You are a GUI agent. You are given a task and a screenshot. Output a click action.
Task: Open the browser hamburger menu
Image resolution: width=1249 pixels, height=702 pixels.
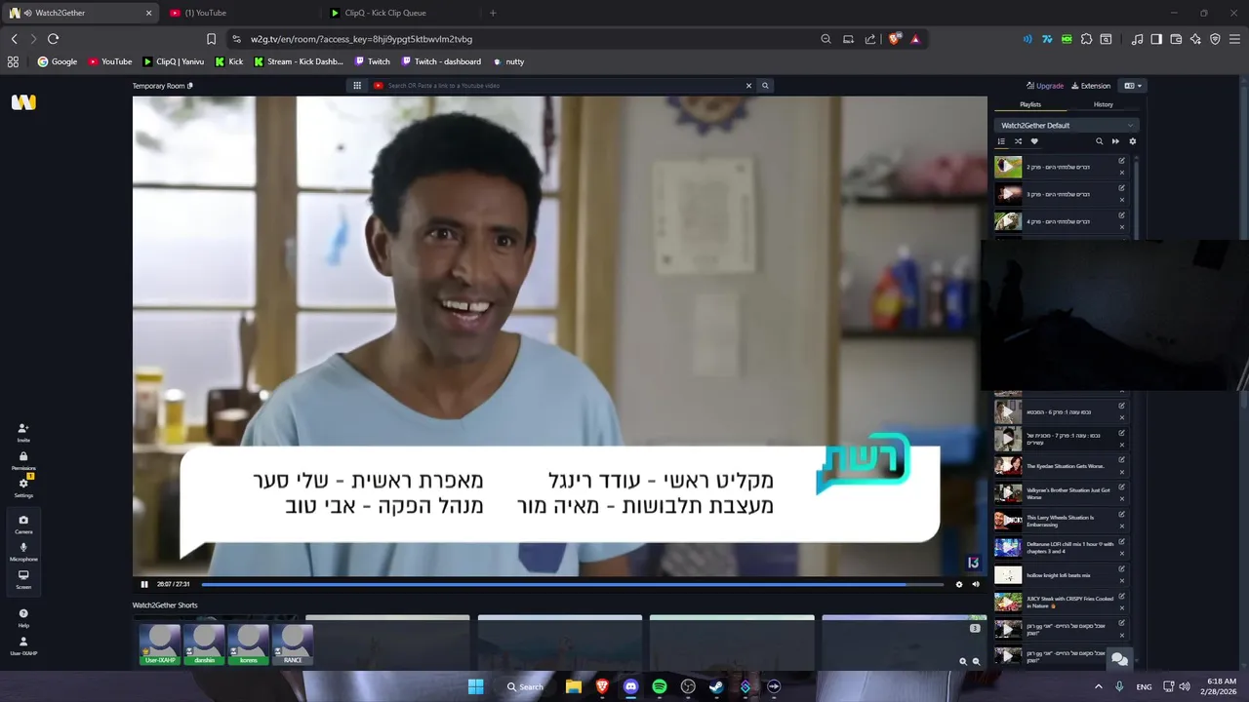click(1234, 39)
